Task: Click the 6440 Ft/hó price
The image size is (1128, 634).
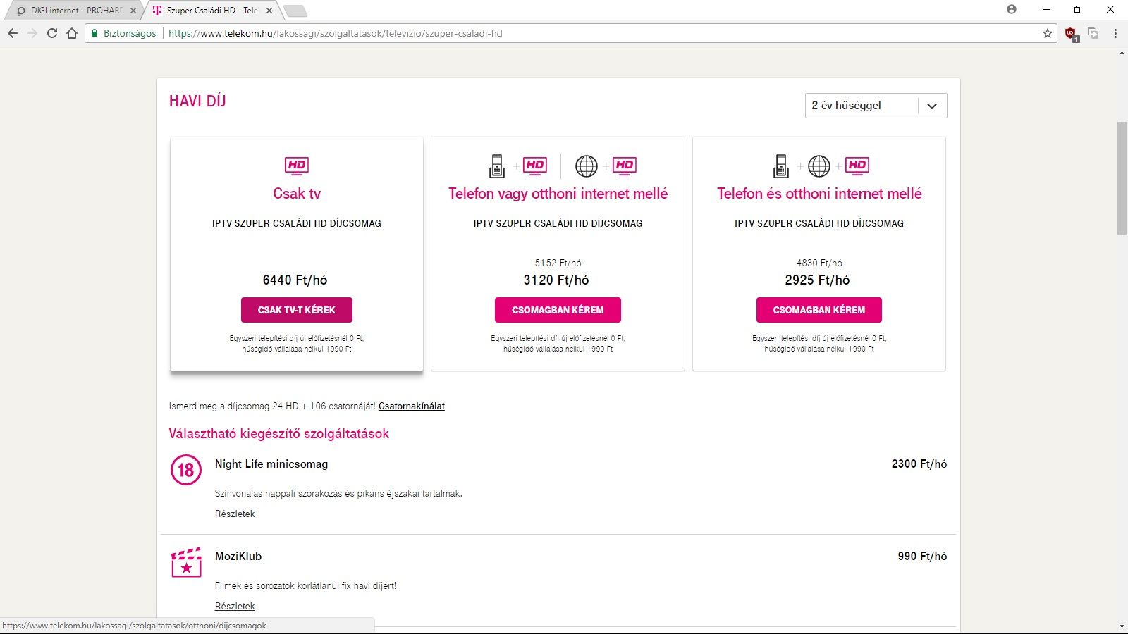Action: pos(295,280)
